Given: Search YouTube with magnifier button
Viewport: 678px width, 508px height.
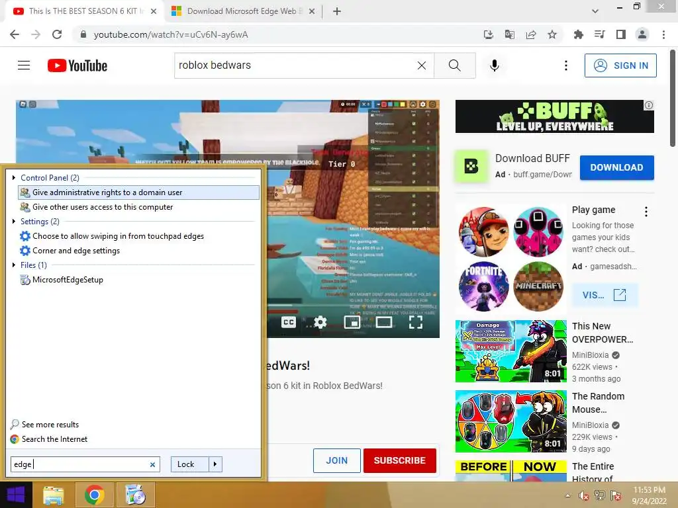Looking at the screenshot, I should click(454, 65).
